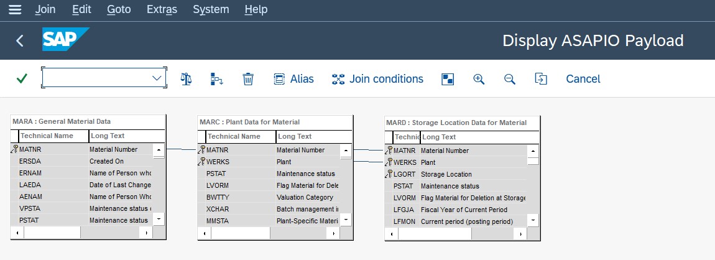Click MARA table scroll down arrow
The height and width of the screenshot is (260, 715).
click(x=159, y=220)
